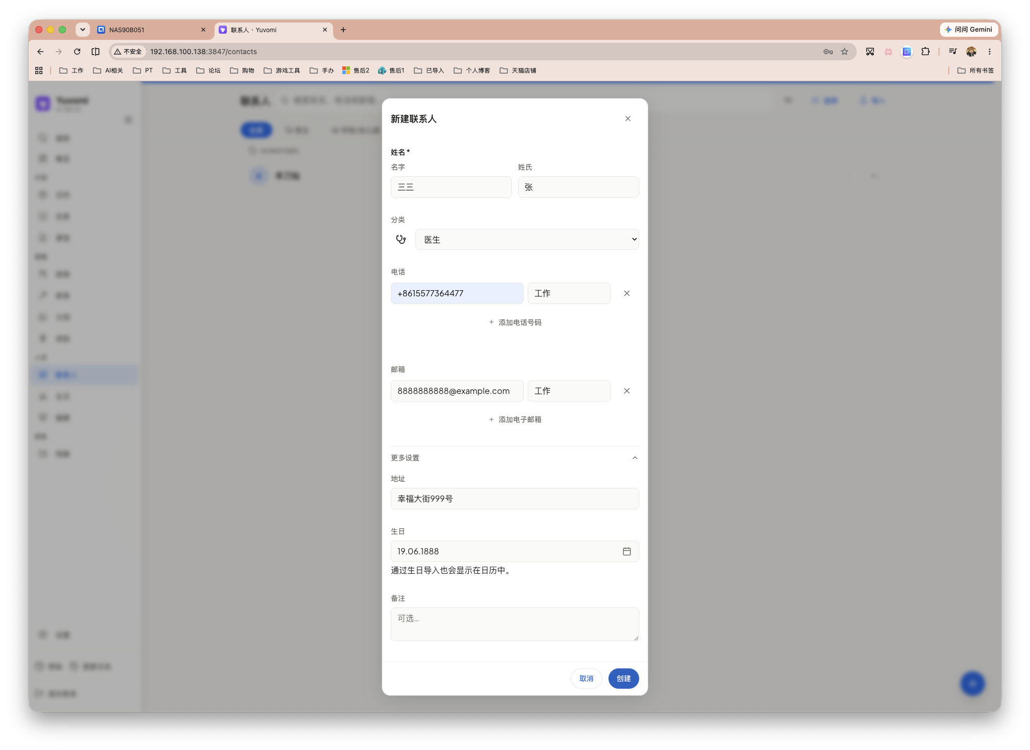The width and height of the screenshot is (1030, 750).
Task: Click the blue square extension icon
Action: point(907,52)
